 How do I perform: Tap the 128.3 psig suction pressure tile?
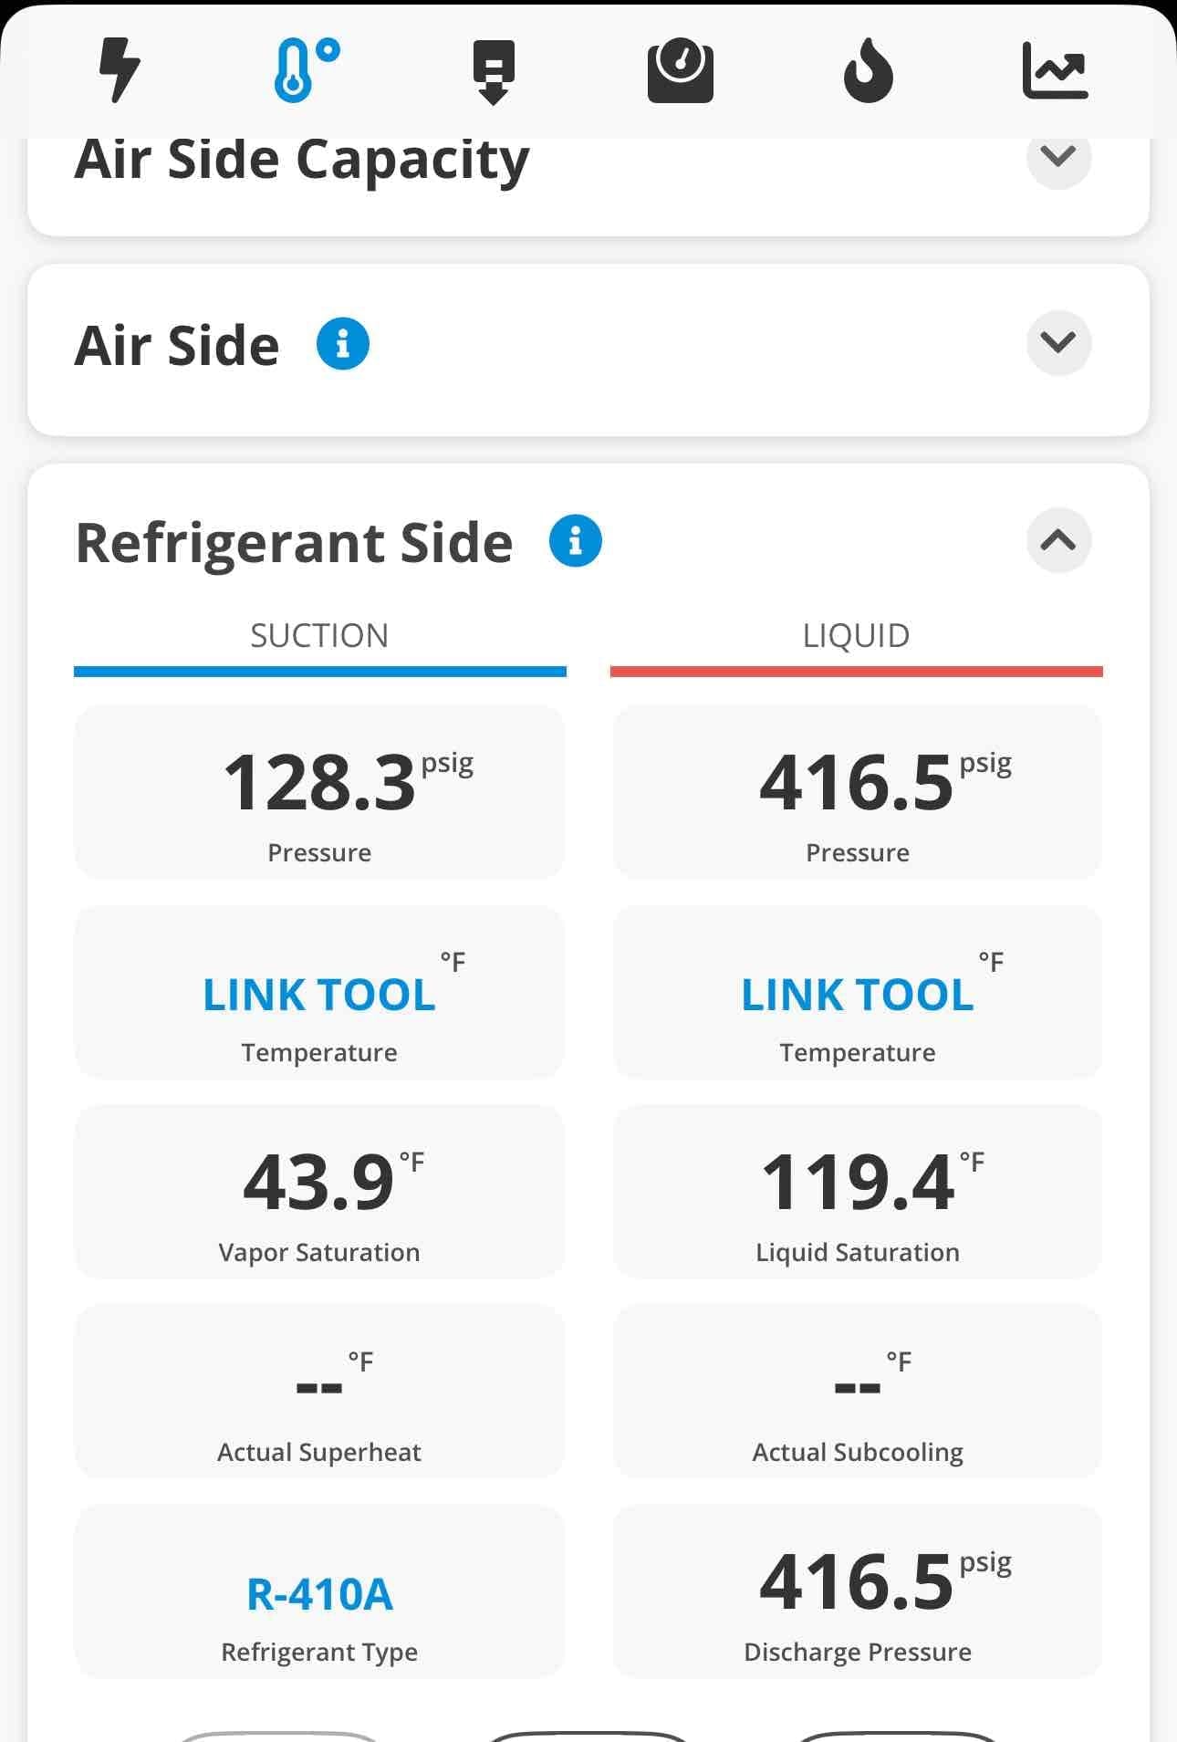click(319, 792)
